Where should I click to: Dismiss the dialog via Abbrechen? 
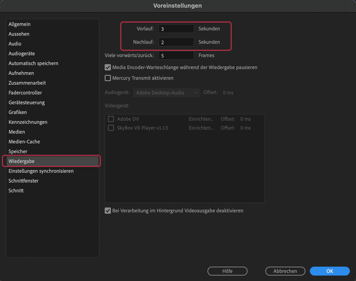(x=285, y=271)
